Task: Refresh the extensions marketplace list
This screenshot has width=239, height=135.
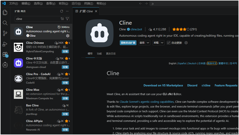Action: click(x=62, y=11)
